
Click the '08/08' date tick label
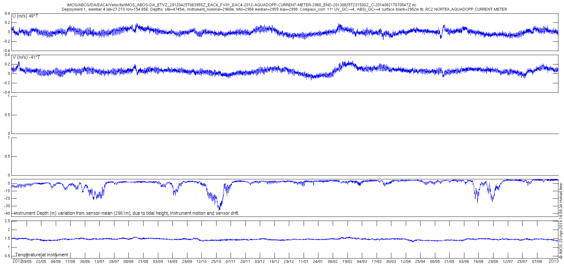(x=128, y=262)
